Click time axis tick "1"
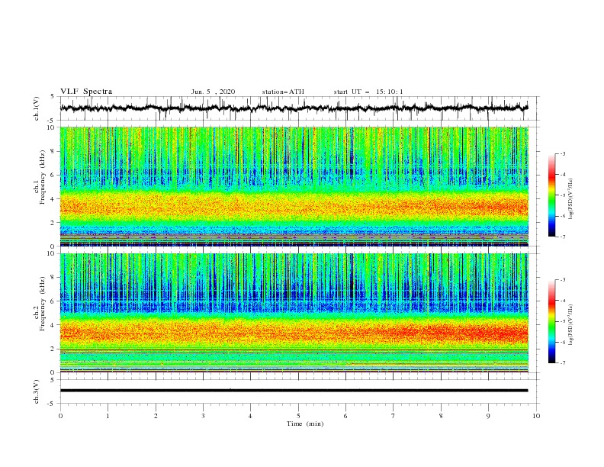This screenshot has width=604, height=467. click(x=108, y=416)
